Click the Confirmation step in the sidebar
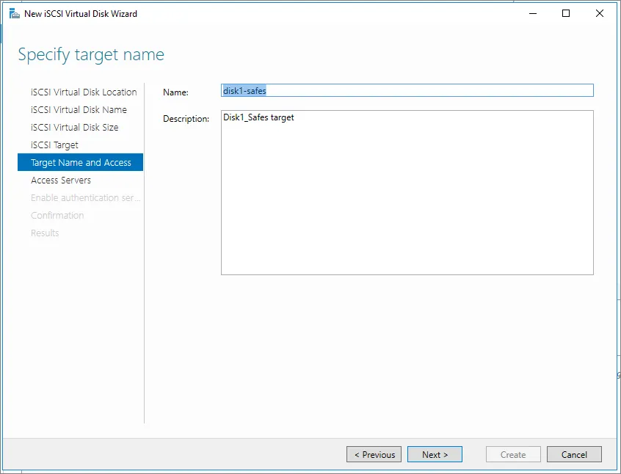621x474 pixels. (57, 216)
